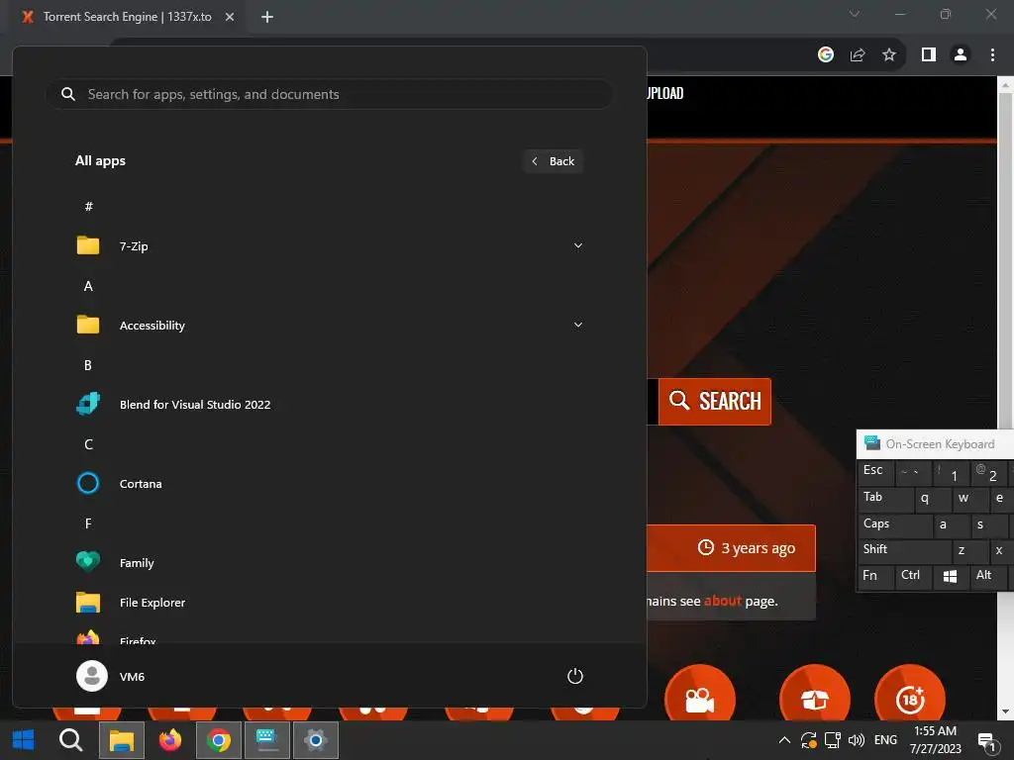Click the Windows key on On-Screen Keyboard
Viewport: 1014px width, 760px height.
coord(950,577)
